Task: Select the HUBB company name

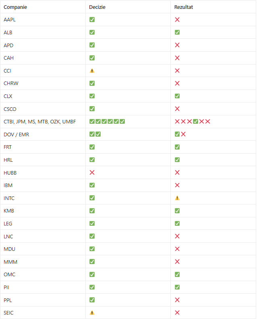Action: (x=10, y=173)
